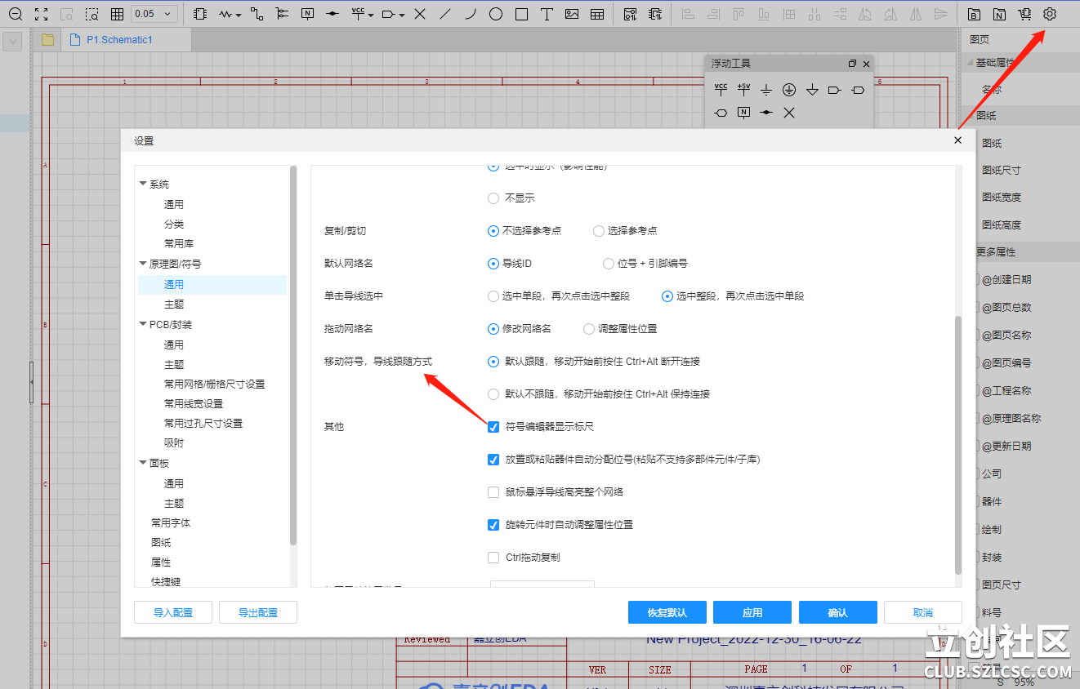Click the 导入配置 button

173,612
